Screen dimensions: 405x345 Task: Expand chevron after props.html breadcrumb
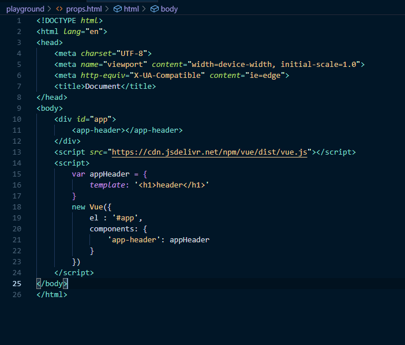coord(107,9)
